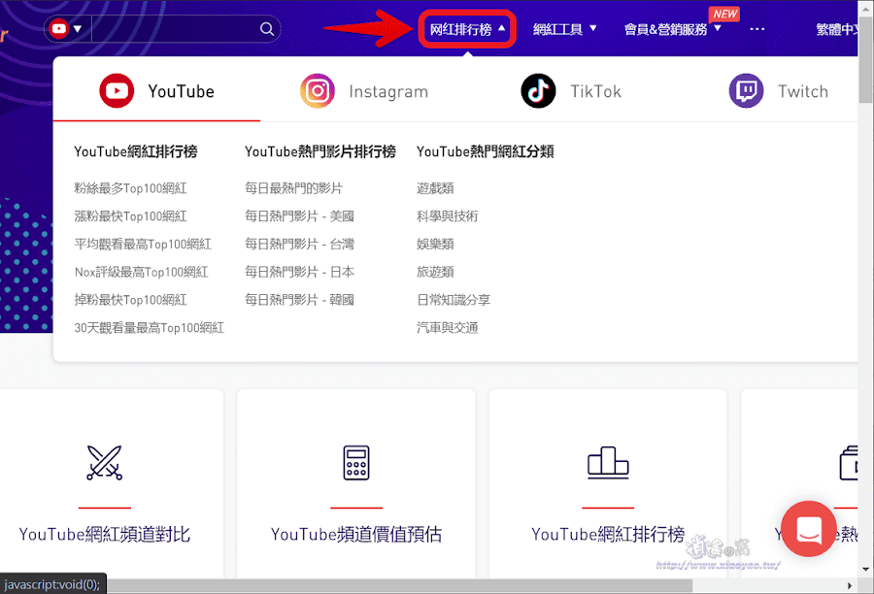This screenshot has width=874, height=594.
Task: Click the YouTube熱門網紅分類 column heading
Action: [x=485, y=151]
